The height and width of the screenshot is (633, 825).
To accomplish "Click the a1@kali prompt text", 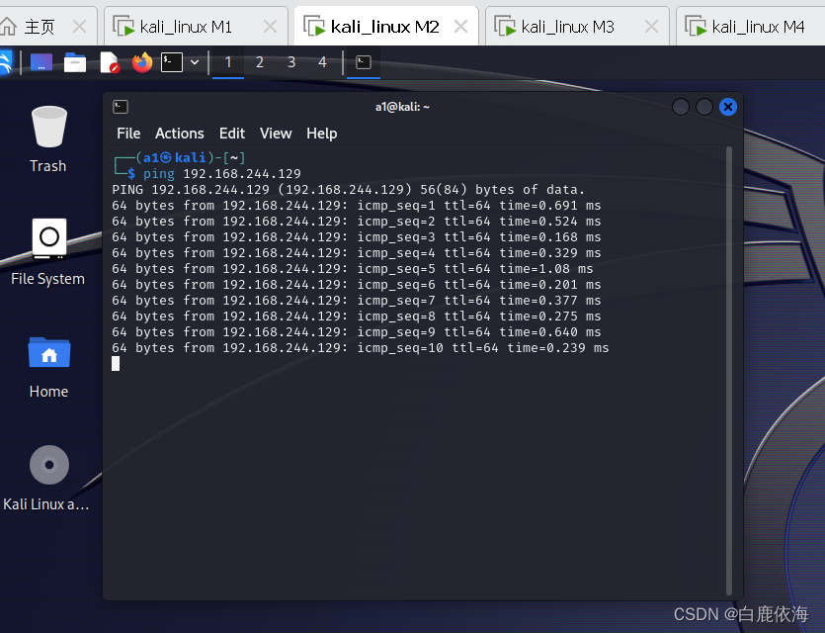I will pyautogui.click(x=174, y=157).
